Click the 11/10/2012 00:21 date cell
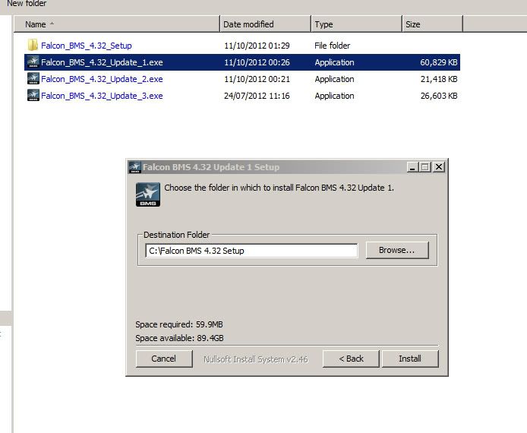 tap(257, 79)
